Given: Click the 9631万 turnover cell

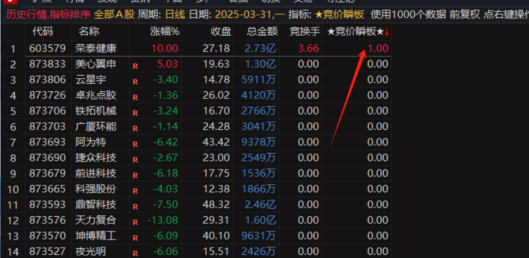Looking at the screenshot, I should [259, 236].
